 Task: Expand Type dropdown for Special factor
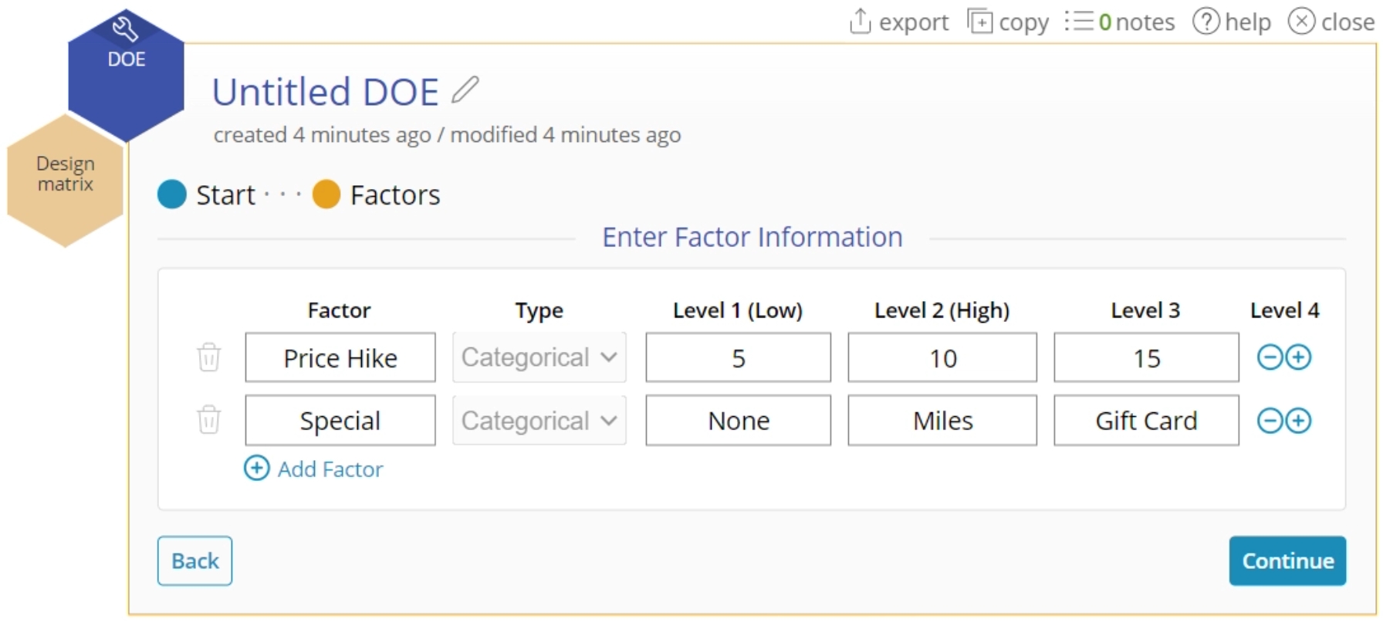[x=539, y=421]
